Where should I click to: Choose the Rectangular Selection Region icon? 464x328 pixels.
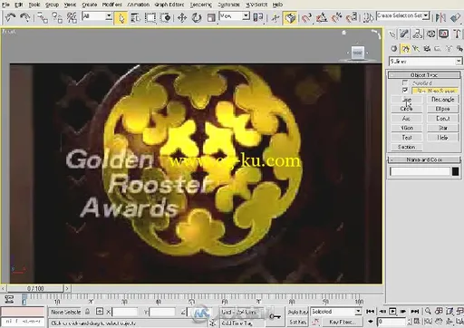tap(150, 18)
